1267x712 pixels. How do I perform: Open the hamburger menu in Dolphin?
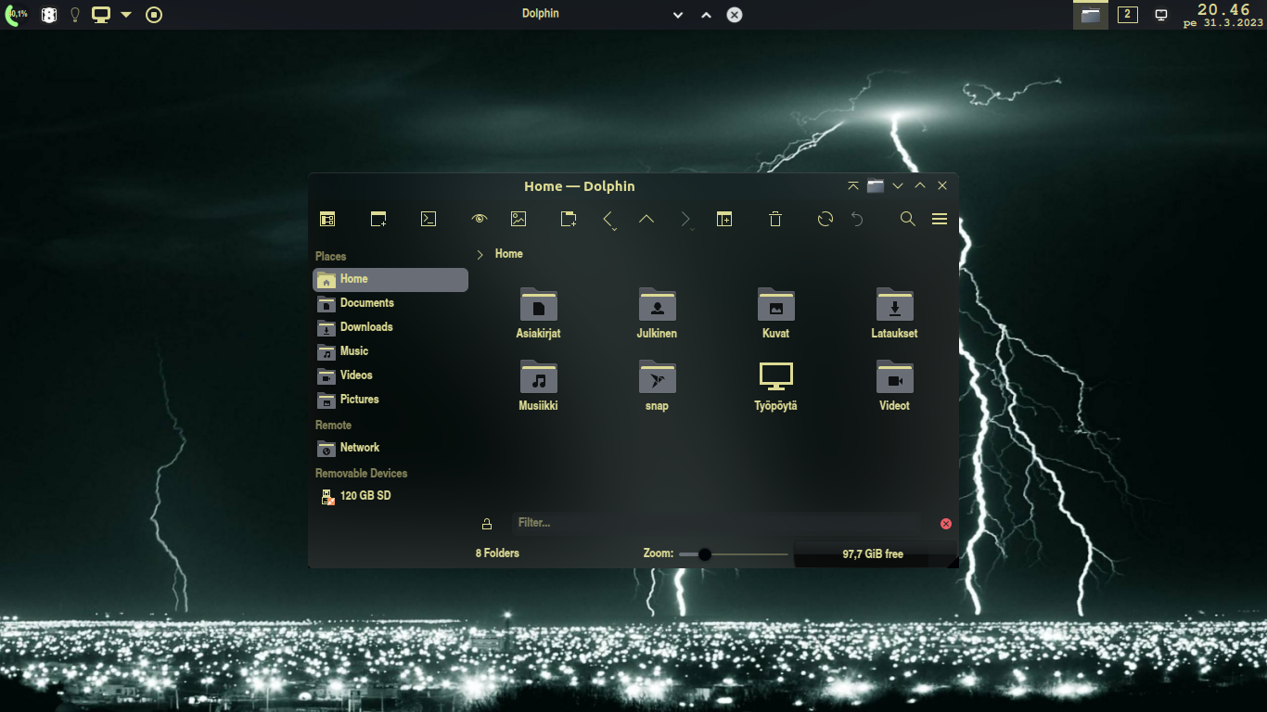pos(940,219)
